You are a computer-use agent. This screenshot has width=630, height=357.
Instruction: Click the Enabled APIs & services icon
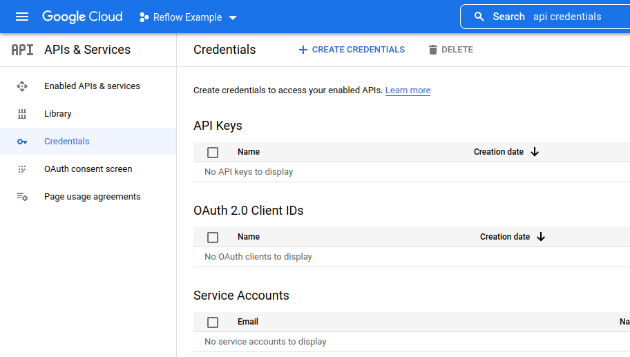point(22,86)
